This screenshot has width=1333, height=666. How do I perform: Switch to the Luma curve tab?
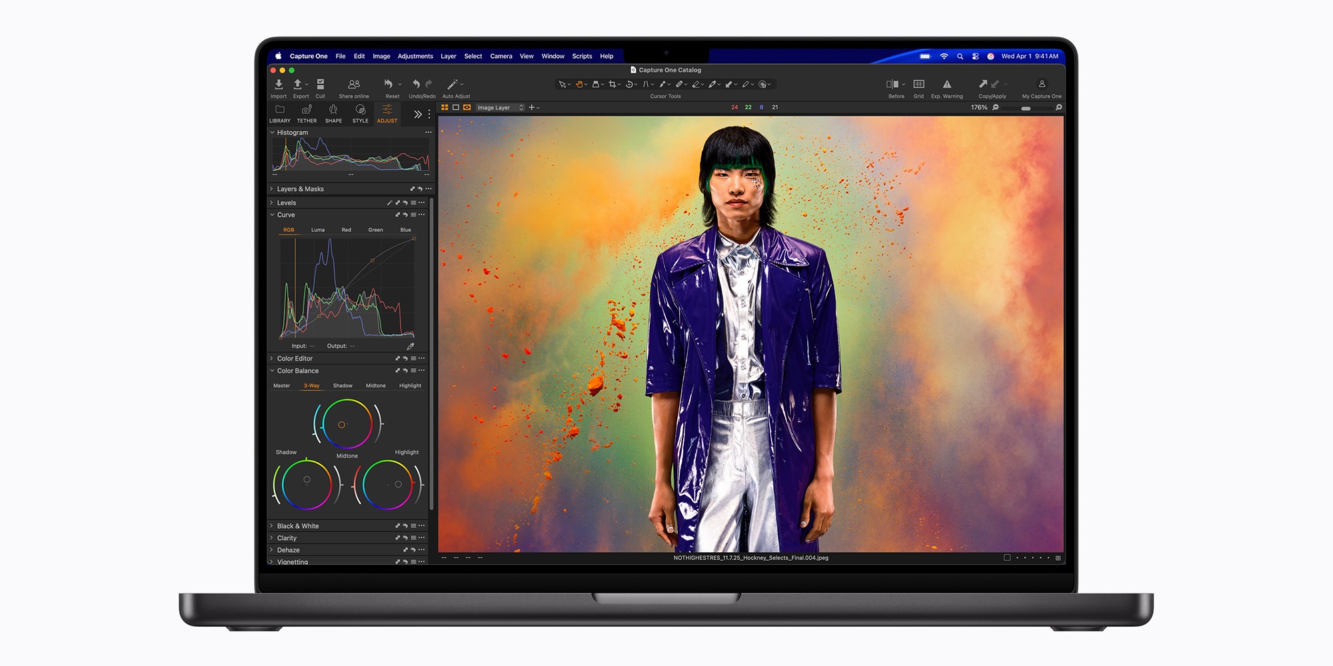[318, 230]
